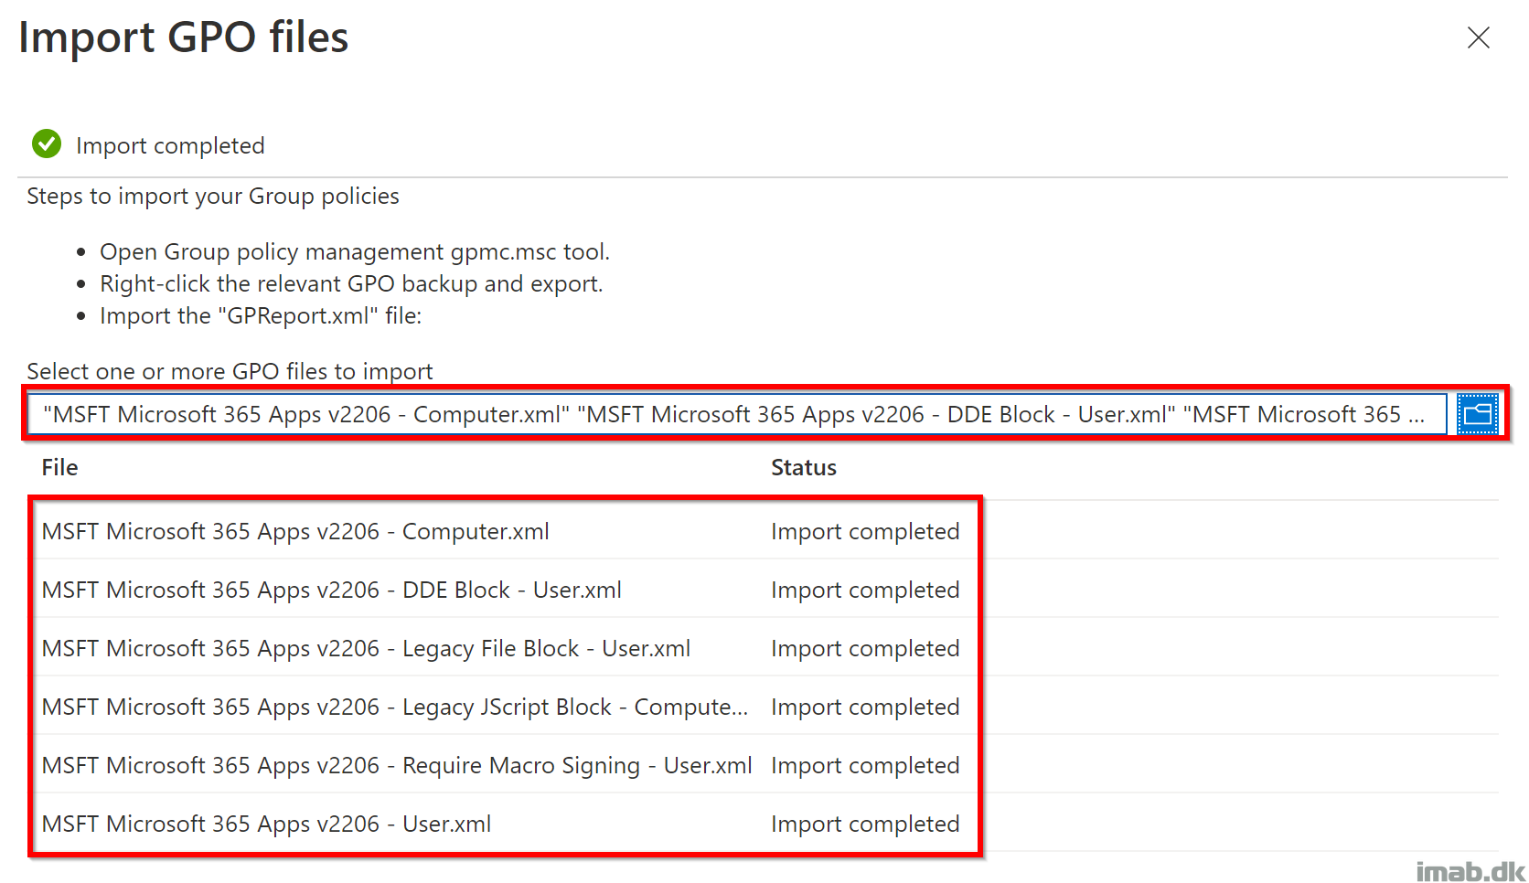The width and height of the screenshot is (1529, 883).
Task: Select the Require Macro Signing - User.xml row
Action: click(x=766, y=765)
